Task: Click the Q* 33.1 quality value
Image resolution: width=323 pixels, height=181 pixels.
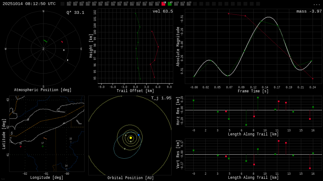Action: (x=75, y=13)
